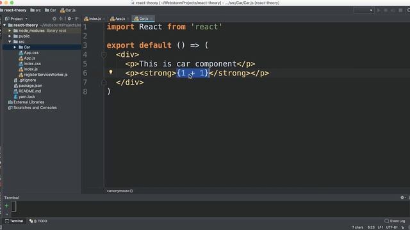Click react-theory in the breadcrumb bar
The height and width of the screenshot is (230, 410).
(13, 10)
